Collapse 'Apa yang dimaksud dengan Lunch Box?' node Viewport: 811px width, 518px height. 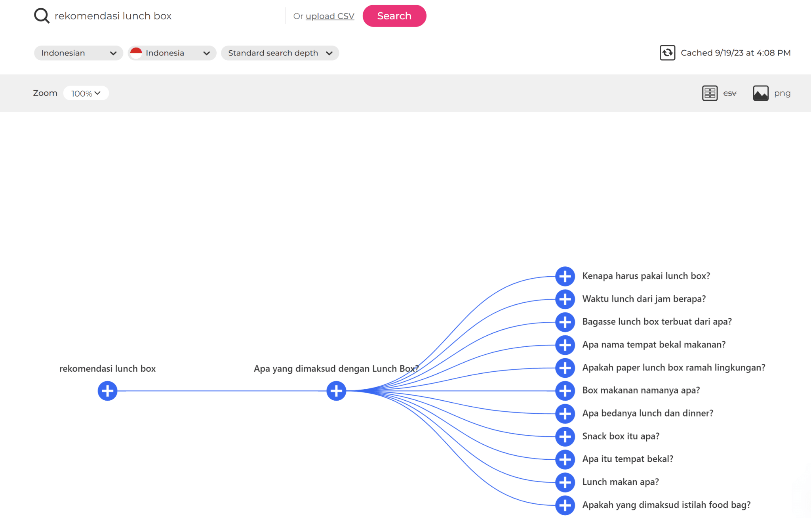tap(336, 391)
